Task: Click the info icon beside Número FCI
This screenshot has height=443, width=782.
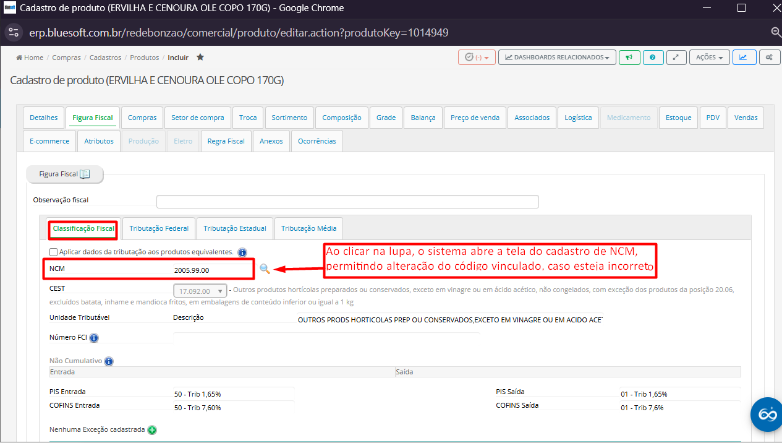Action: tap(94, 338)
